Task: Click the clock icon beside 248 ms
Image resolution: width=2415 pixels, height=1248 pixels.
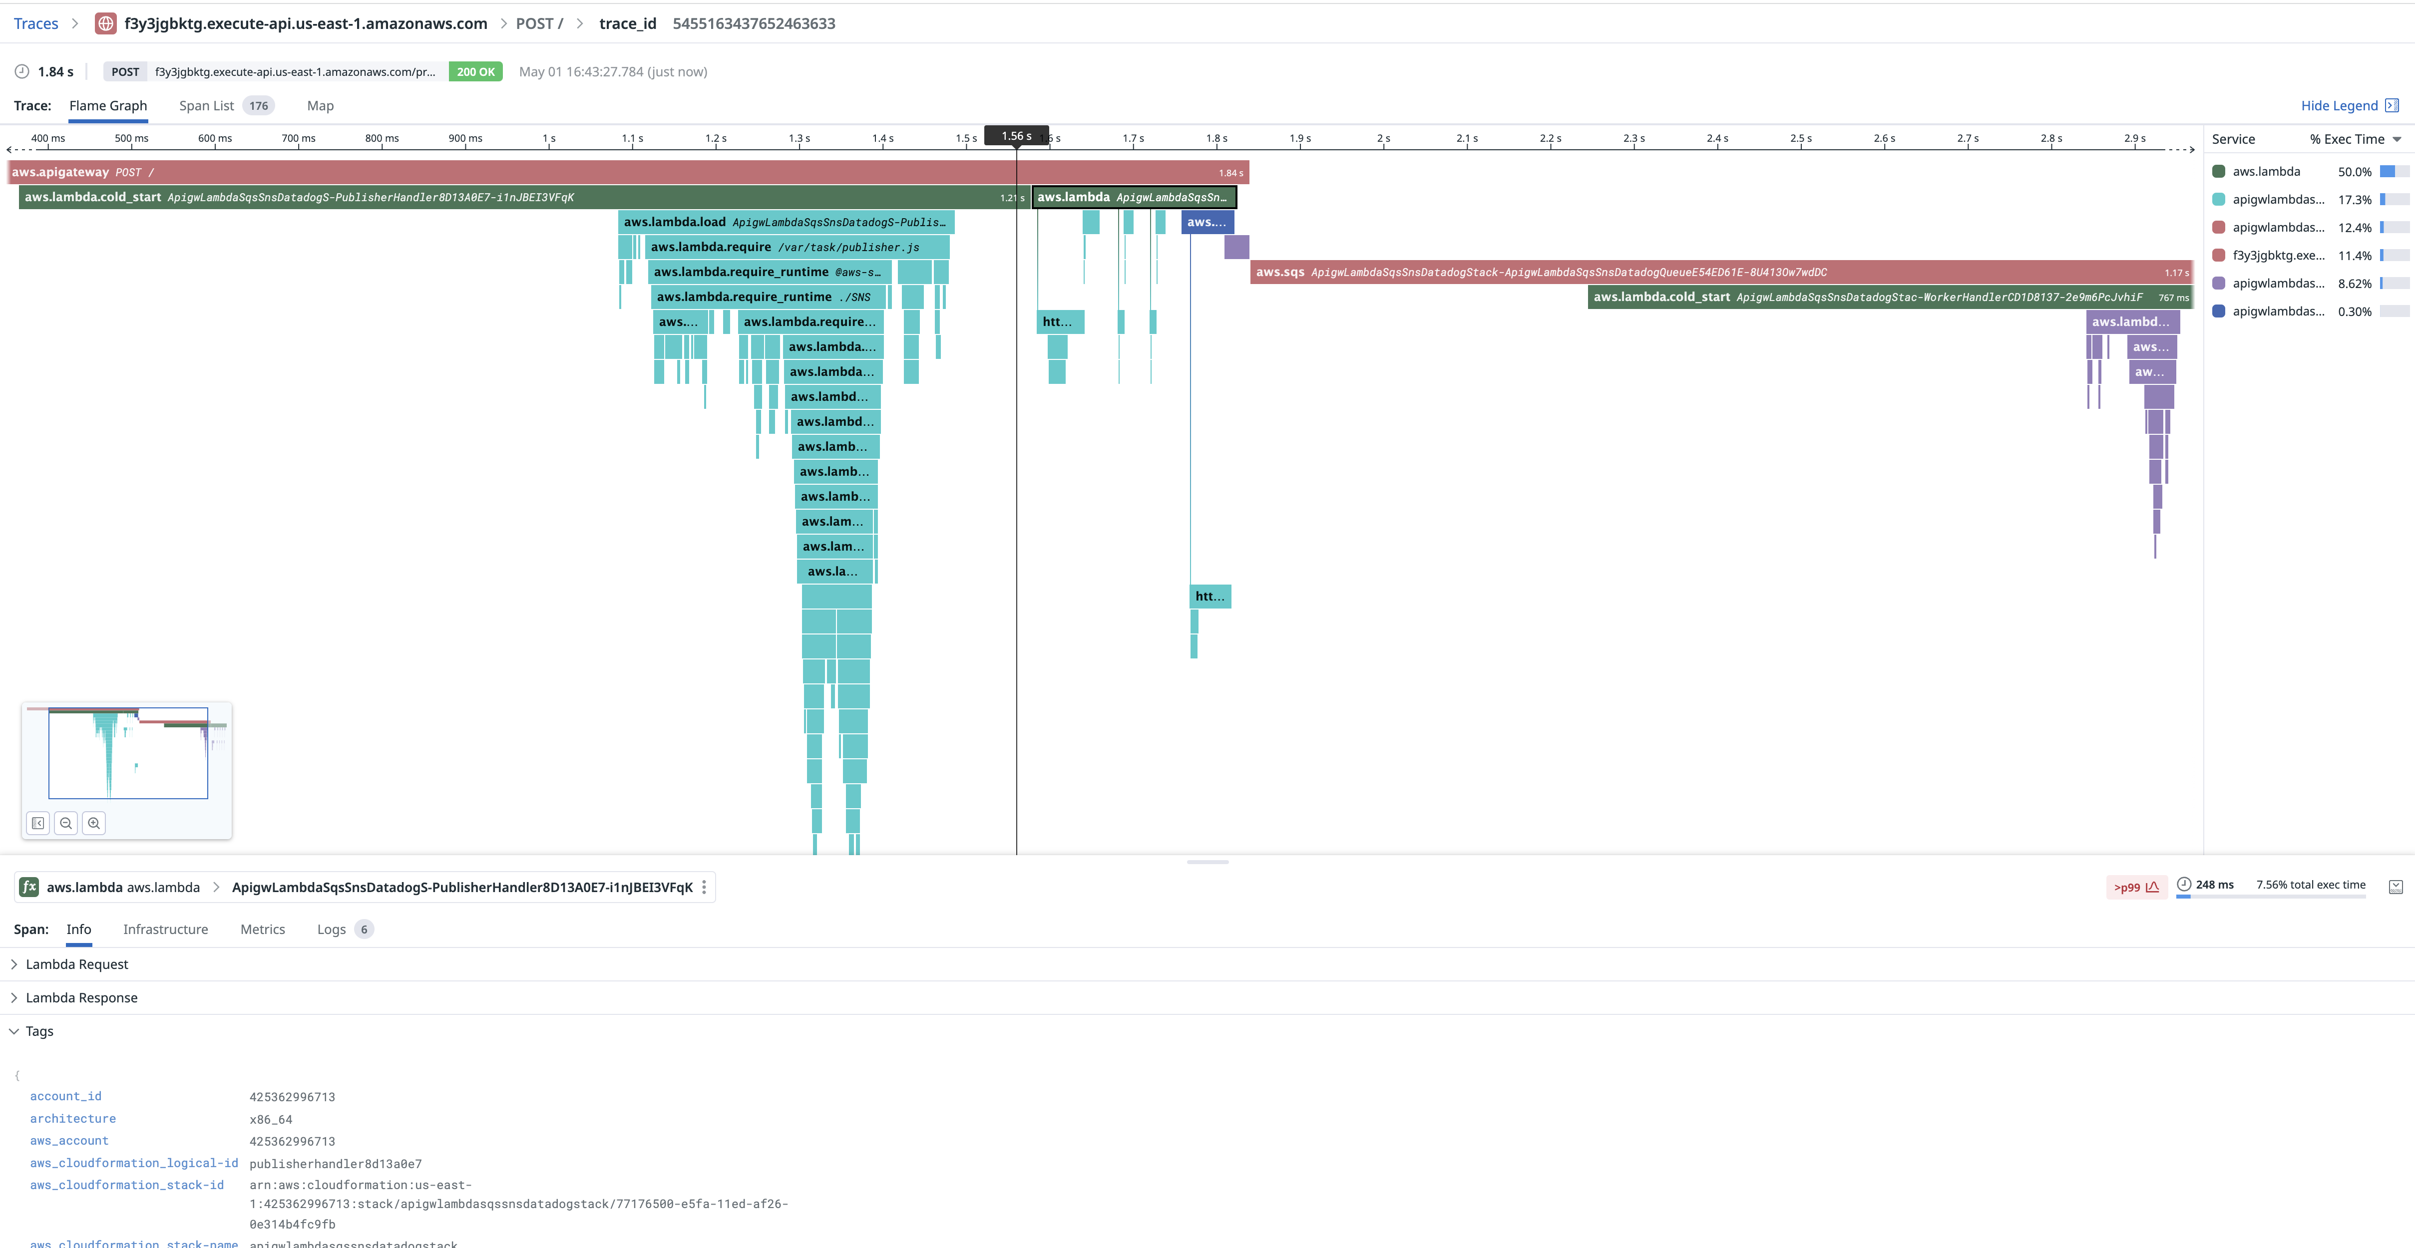Action: (2183, 885)
